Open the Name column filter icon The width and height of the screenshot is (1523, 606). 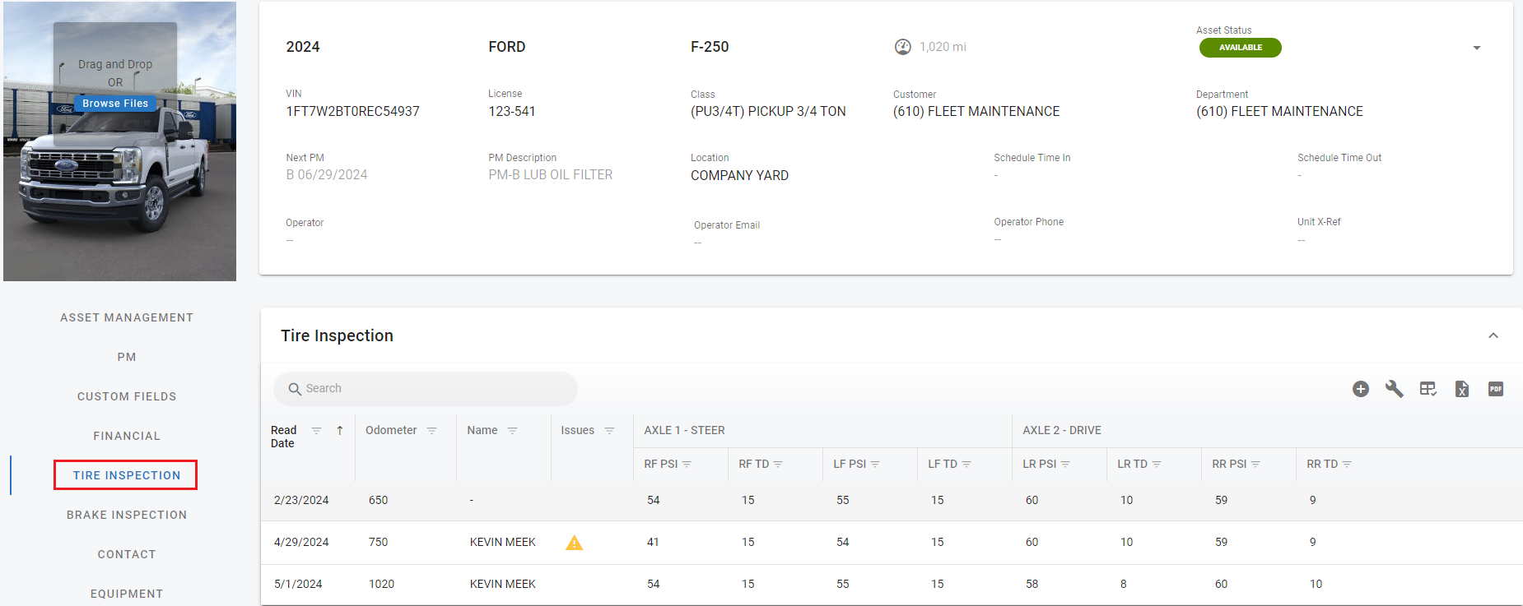click(512, 431)
